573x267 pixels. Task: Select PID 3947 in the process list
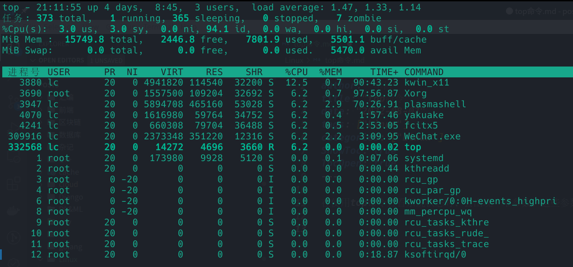(30, 104)
